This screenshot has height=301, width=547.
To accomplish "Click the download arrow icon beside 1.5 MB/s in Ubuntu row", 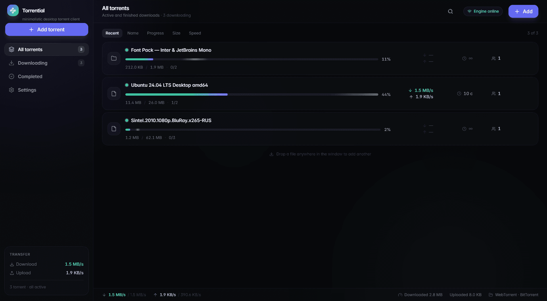I will pyautogui.click(x=410, y=90).
